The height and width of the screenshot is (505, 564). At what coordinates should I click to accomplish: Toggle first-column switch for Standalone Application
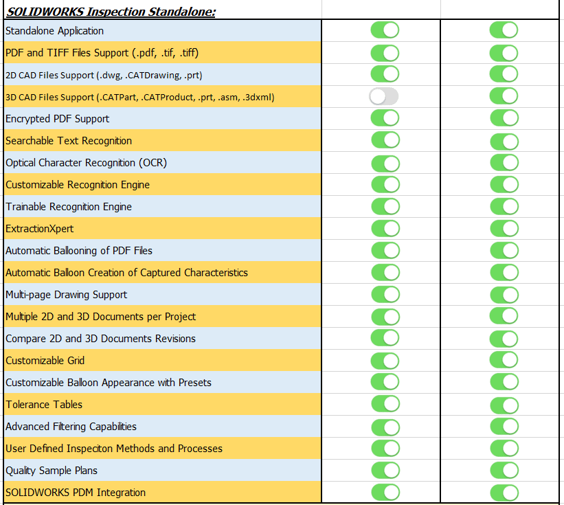[385, 30]
